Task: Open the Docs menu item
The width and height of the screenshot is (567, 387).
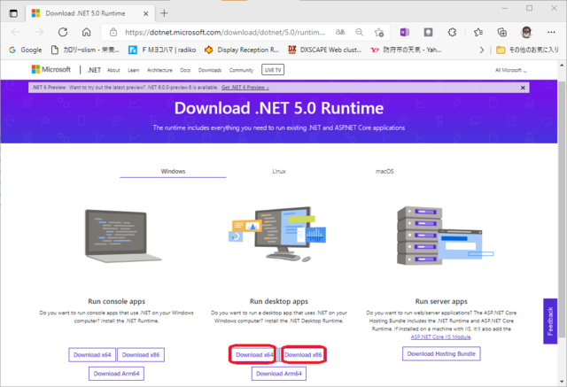Action: coord(185,70)
